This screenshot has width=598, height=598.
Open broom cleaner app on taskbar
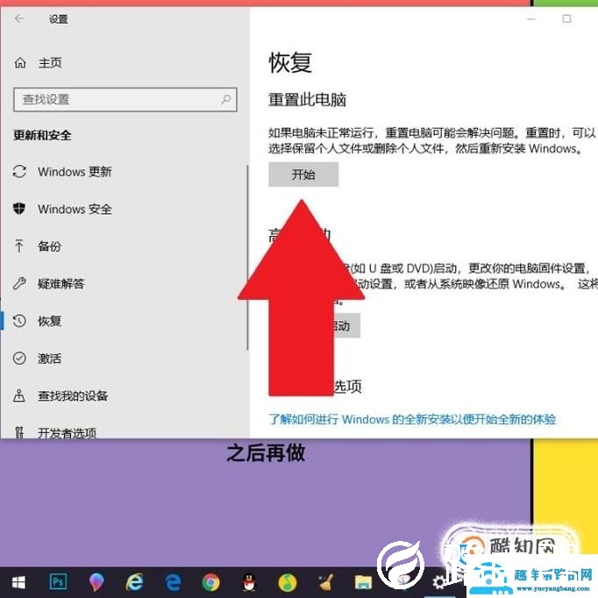coord(325,582)
